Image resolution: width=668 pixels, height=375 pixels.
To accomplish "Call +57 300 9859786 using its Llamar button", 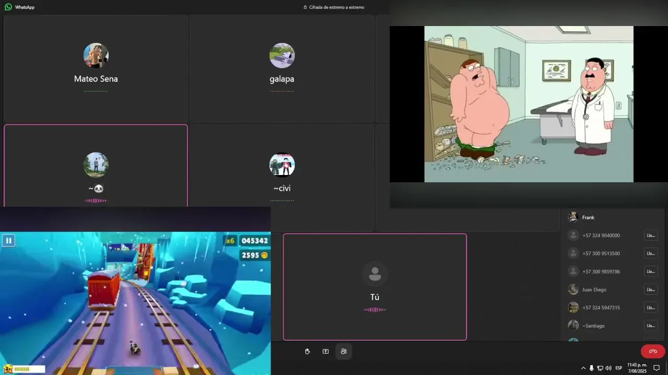I will [651, 271].
